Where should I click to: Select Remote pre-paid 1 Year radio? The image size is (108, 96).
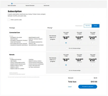tap(66, 65)
